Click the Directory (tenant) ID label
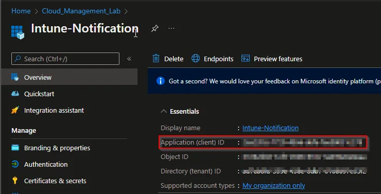381x194 pixels. coord(190,171)
